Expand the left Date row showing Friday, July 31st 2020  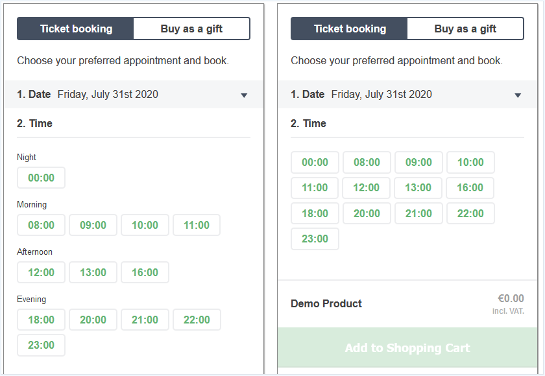tap(134, 95)
